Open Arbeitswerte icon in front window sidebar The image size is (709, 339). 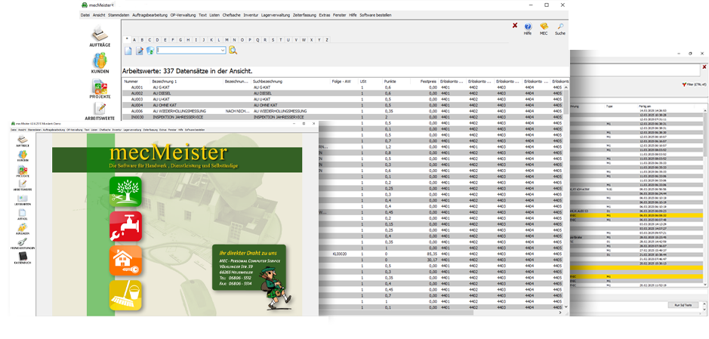click(23, 185)
